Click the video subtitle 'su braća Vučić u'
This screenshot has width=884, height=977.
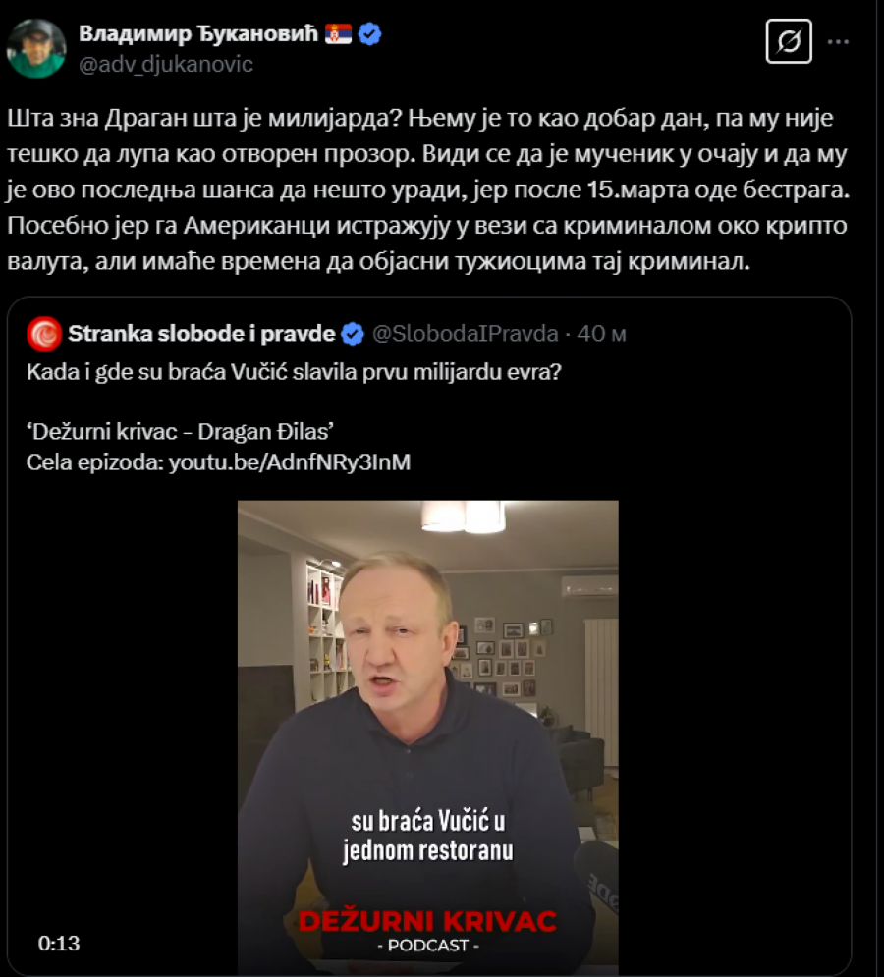click(x=427, y=821)
